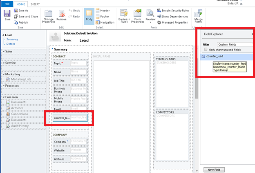Viewport: 255px width, 173px height.
Task: Collapse the Lead navigation node
Action: point(3,35)
